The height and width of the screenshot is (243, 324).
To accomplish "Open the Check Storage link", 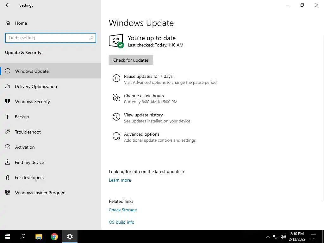I will 123,210.
